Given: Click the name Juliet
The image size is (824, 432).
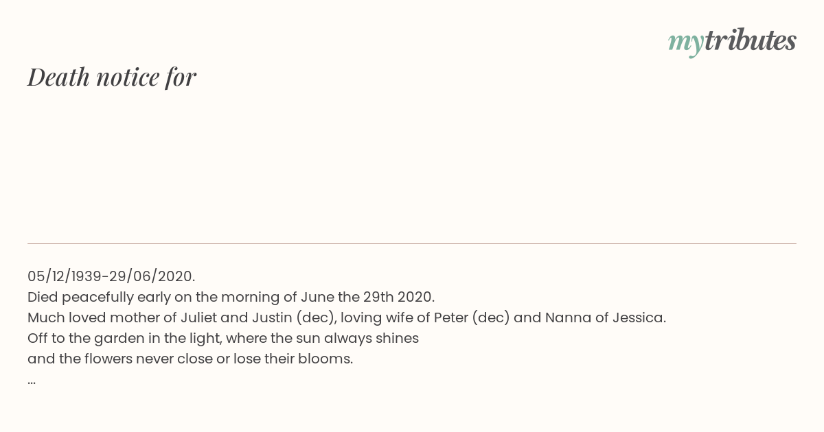Looking at the screenshot, I should point(198,317).
